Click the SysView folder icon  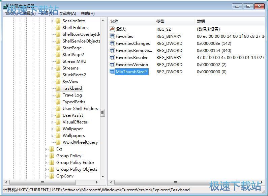pyautogui.click(x=58, y=82)
